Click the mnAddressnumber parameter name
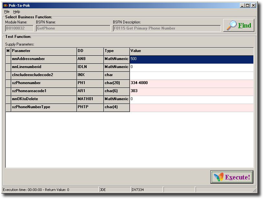 click(44, 60)
